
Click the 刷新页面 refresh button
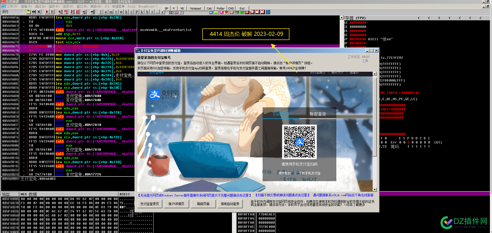(203, 204)
